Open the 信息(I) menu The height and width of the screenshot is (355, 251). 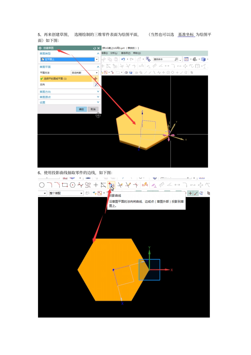pos(105,53)
